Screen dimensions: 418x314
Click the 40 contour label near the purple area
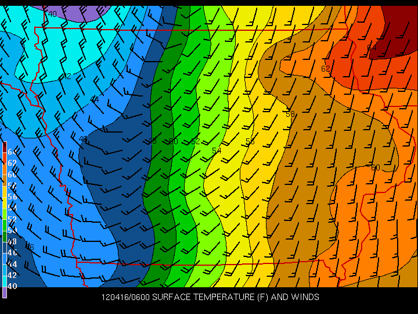pos(52,14)
